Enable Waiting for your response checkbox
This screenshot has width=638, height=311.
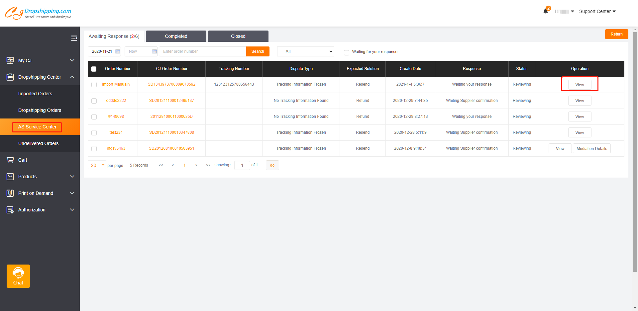pos(347,52)
